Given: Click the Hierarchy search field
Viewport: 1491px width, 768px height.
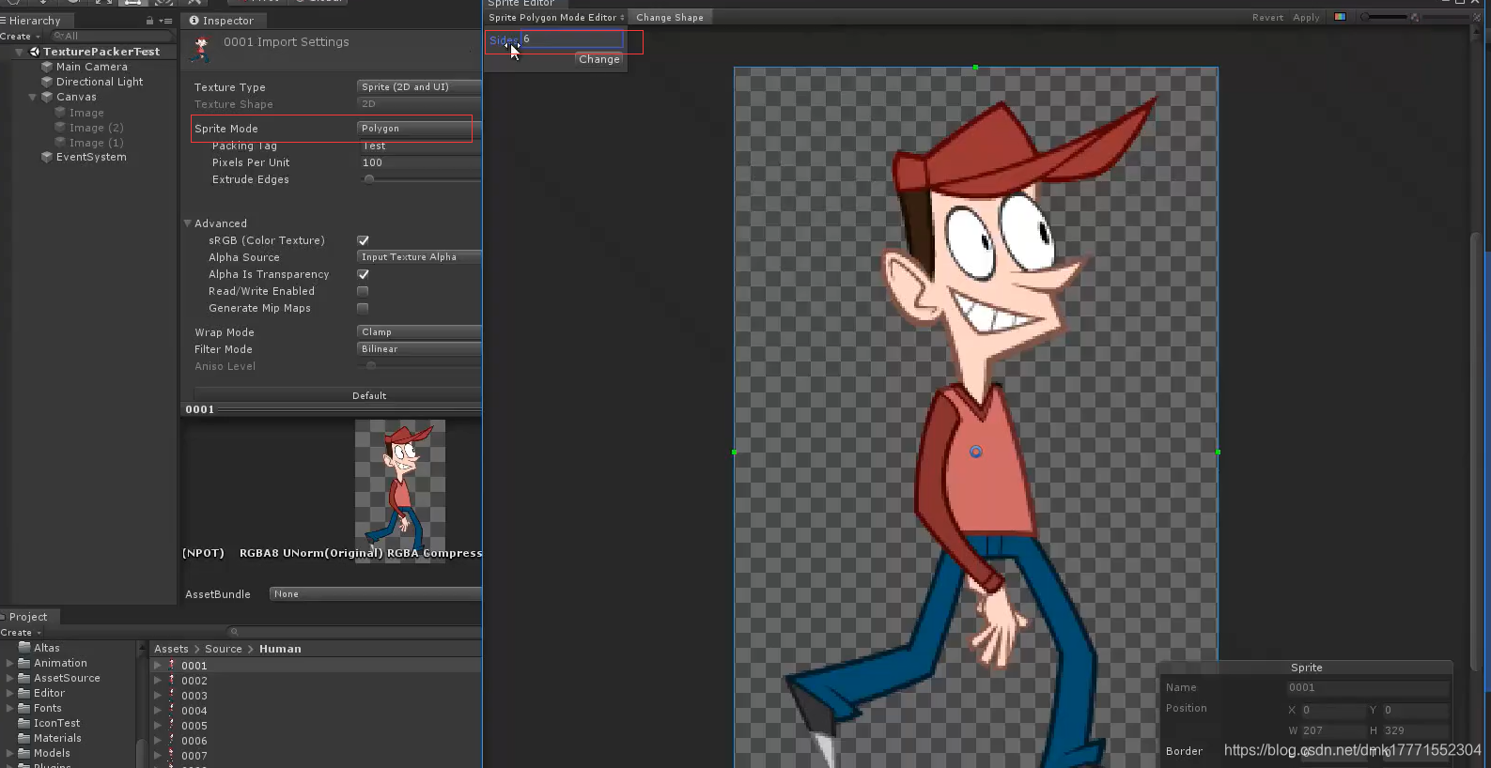Looking at the screenshot, I should point(113,36).
